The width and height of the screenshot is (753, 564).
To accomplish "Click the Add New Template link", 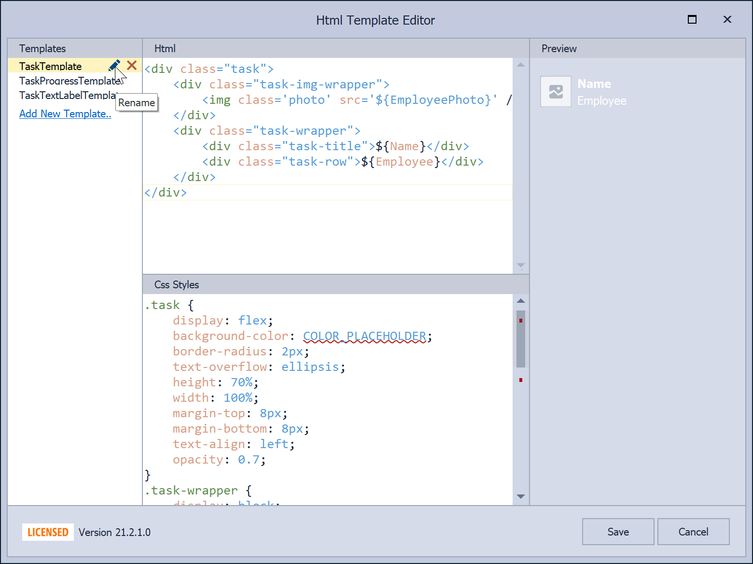I will [x=65, y=114].
